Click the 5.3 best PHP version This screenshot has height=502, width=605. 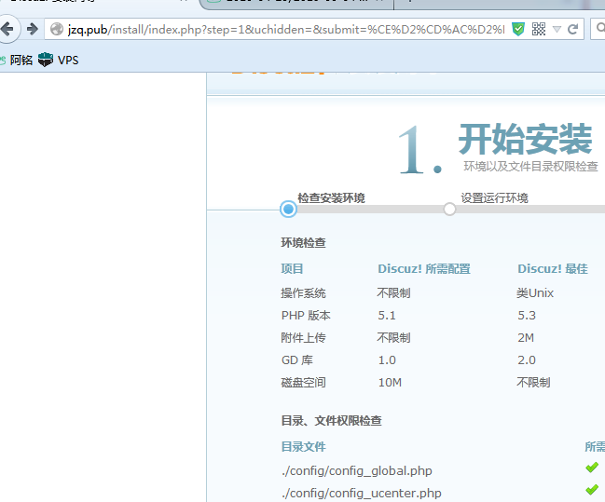click(x=527, y=316)
